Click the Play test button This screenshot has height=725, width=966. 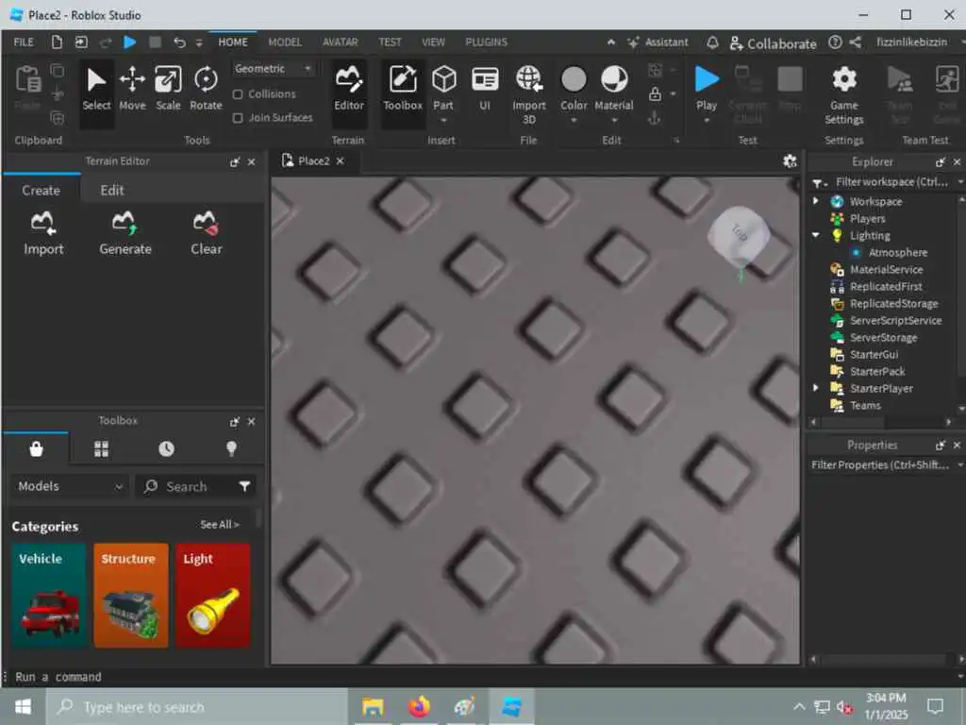coord(707,81)
